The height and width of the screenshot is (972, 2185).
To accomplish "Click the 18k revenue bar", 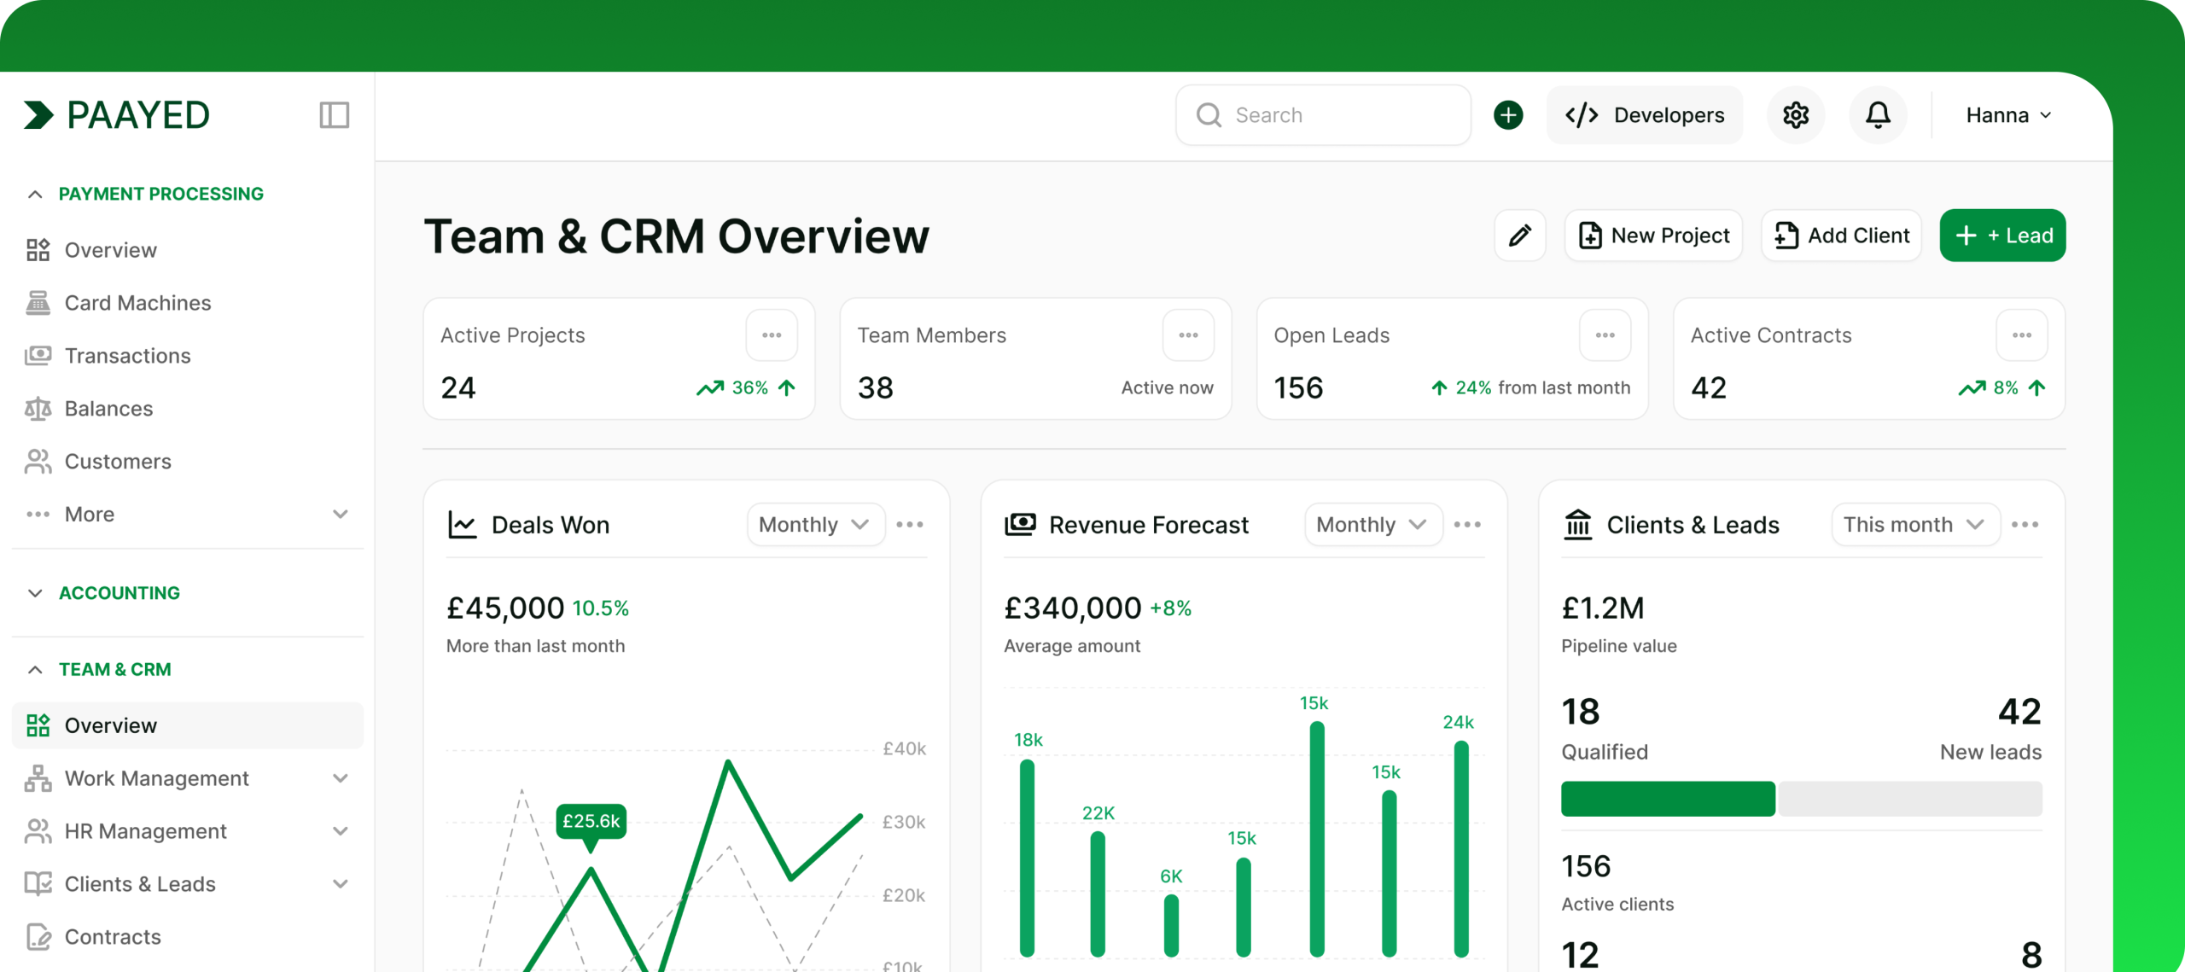I will [x=1027, y=858].
